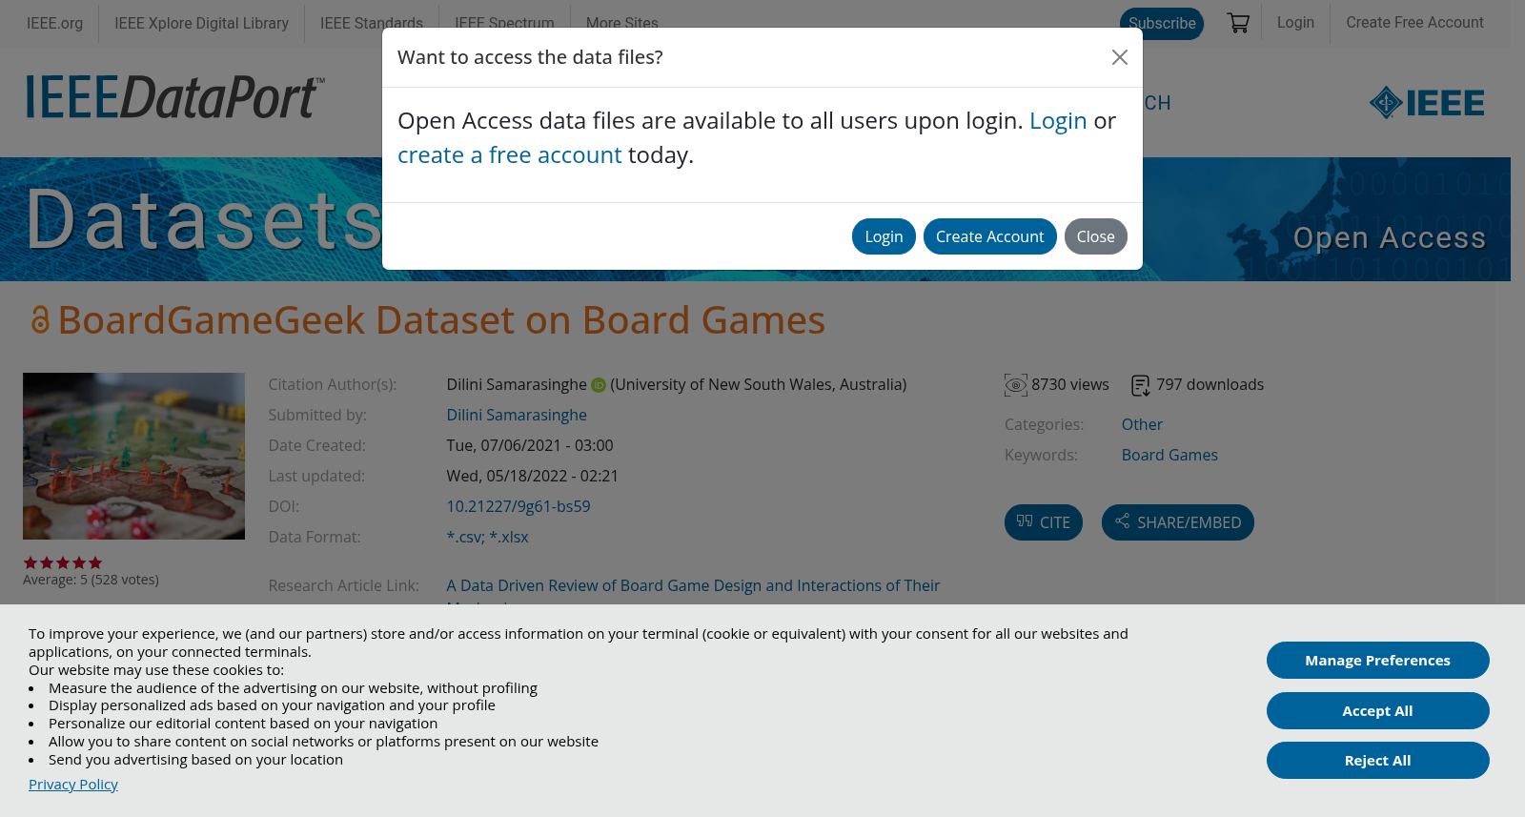Open submitter Dilini Samarasinghe profile link
Image resolution: width=1525 pixels, height=817 pixels.
coord(517,416)
